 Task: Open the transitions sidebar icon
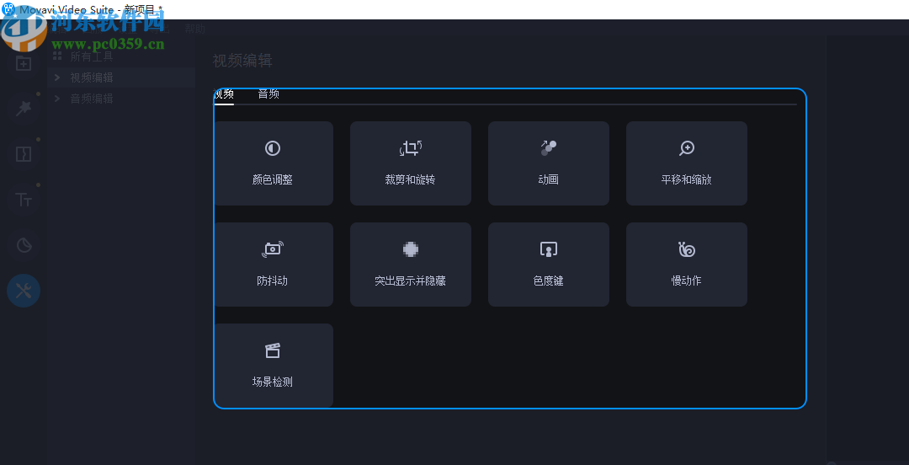[x=24, y=154]
